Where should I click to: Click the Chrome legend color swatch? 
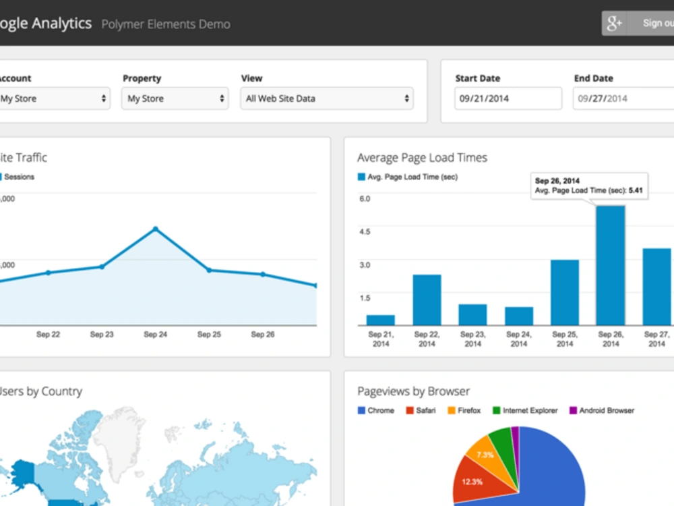click(361, 410)
